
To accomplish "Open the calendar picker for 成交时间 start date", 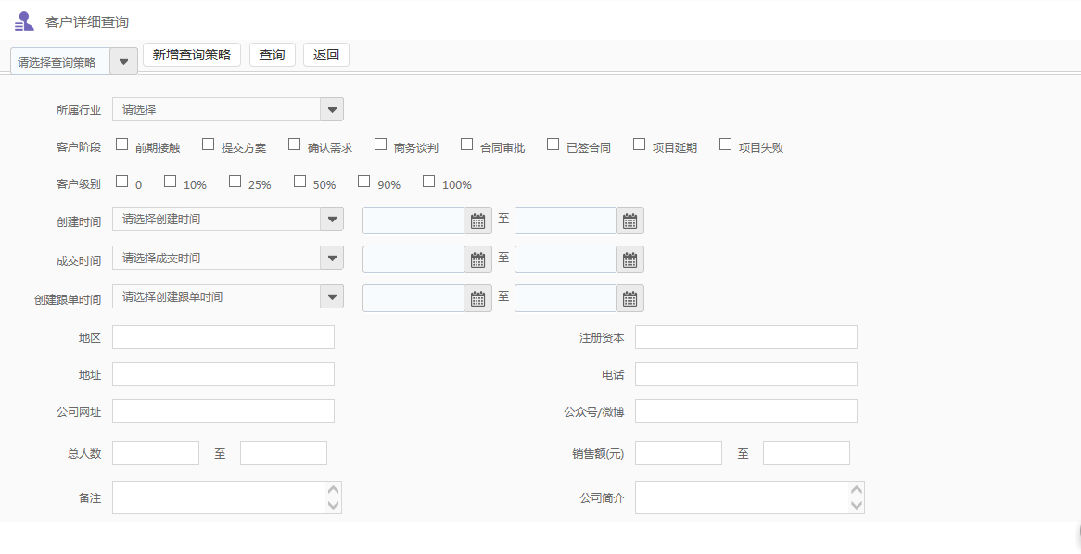I will coord(478,258).
